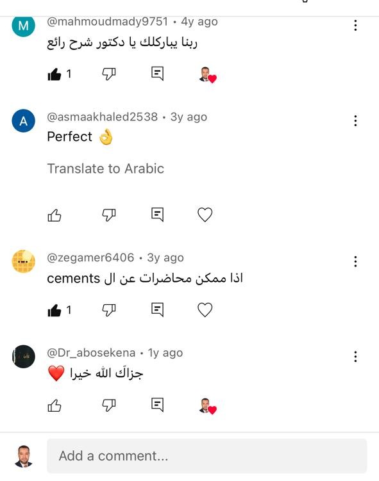Viewport: 379px width, 481px height.
Task: Open more options for @Dr_abosekena's comment
Action: (x=355, y=357)
